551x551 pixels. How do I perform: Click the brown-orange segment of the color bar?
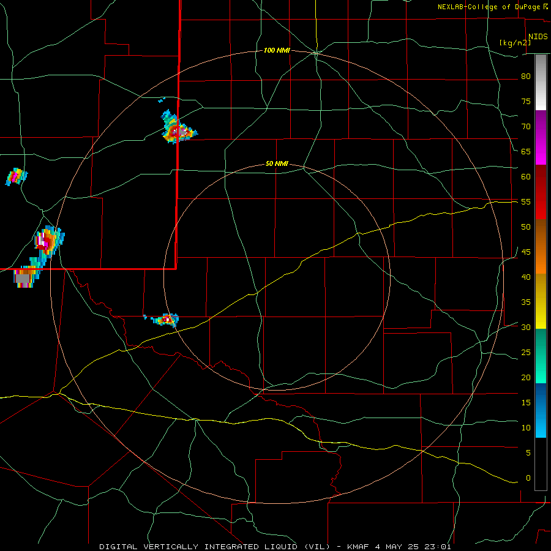(541, 246)
